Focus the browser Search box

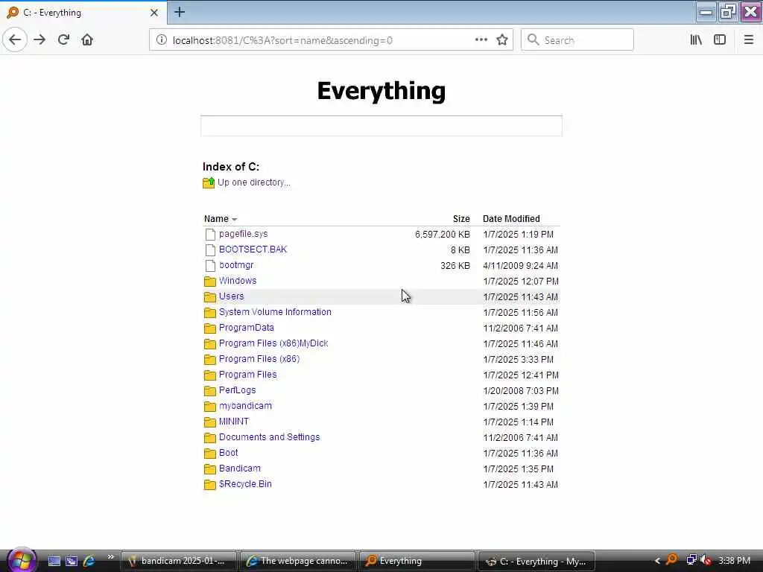(x=577, y=40)
